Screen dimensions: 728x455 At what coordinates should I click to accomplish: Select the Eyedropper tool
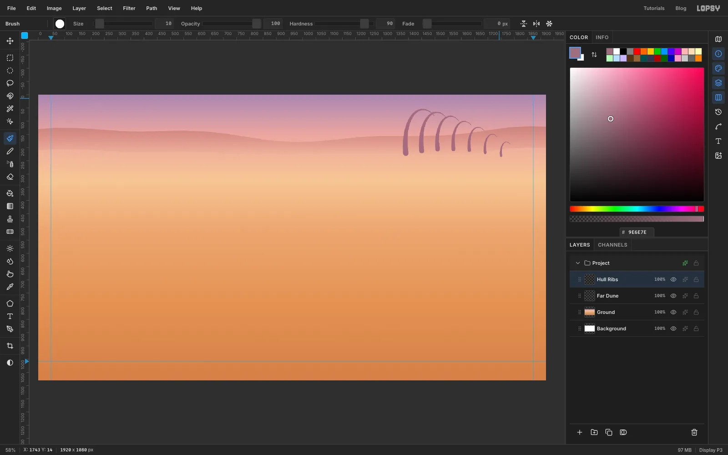10,287
